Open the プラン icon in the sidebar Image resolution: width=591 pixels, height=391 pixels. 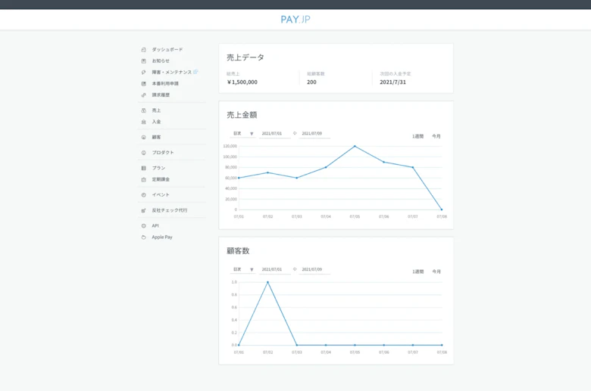click(x=144, y=168)
